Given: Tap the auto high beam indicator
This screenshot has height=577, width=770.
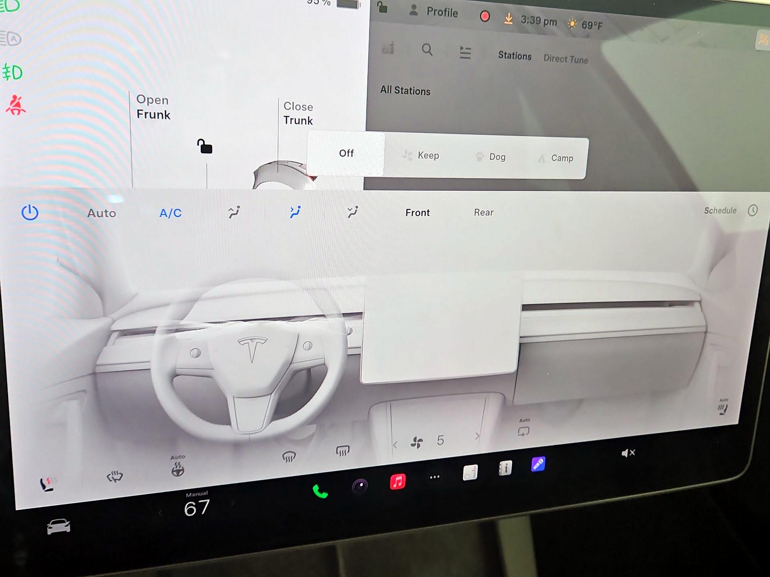Looking at the screenshot, I should coord(11,38).
